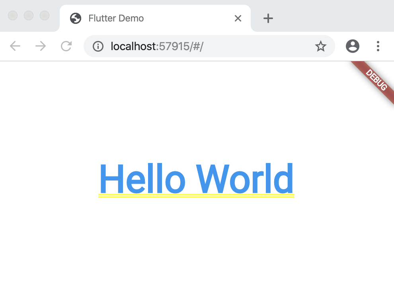Open the Chrome profile account icon

(353, 47)
